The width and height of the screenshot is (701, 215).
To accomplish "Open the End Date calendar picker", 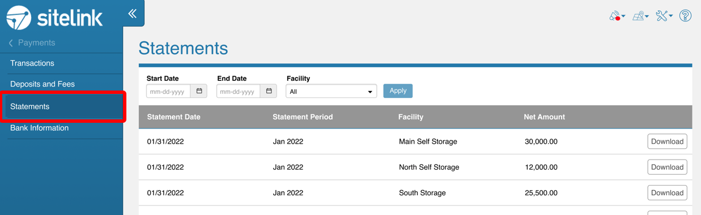I will (x=269, y=91).
